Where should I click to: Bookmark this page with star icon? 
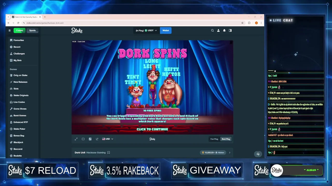[x=243, y=23]
